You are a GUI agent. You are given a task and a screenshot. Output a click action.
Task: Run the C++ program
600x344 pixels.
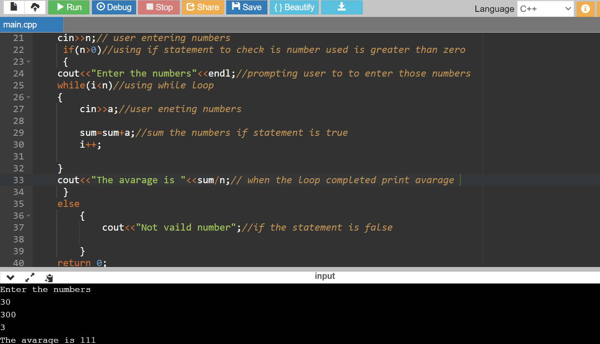[x=69, y=7]
